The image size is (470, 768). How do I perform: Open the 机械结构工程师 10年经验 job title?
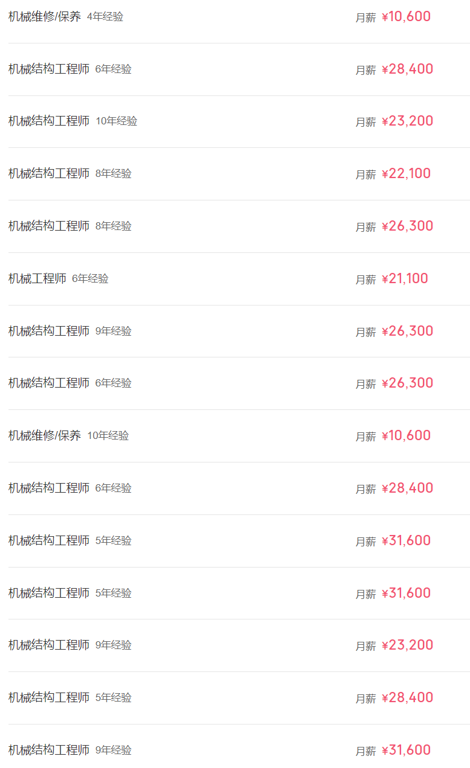[49, 121]
